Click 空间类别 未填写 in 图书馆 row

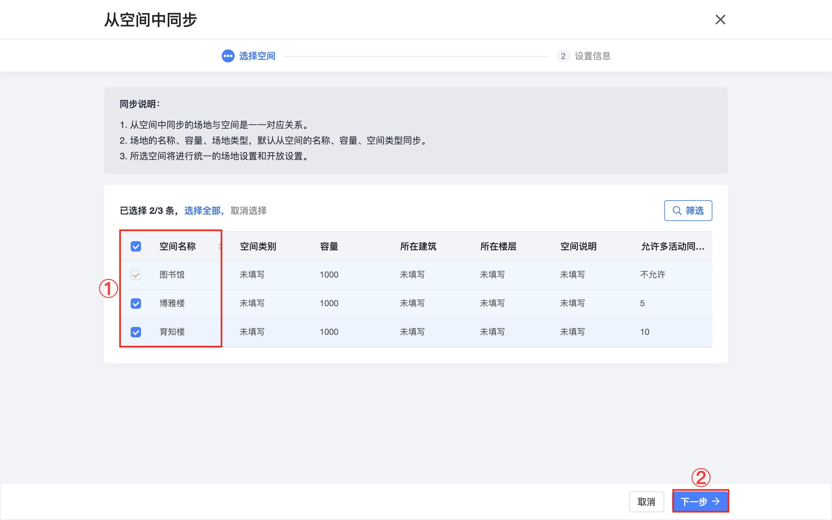[252, 275]
